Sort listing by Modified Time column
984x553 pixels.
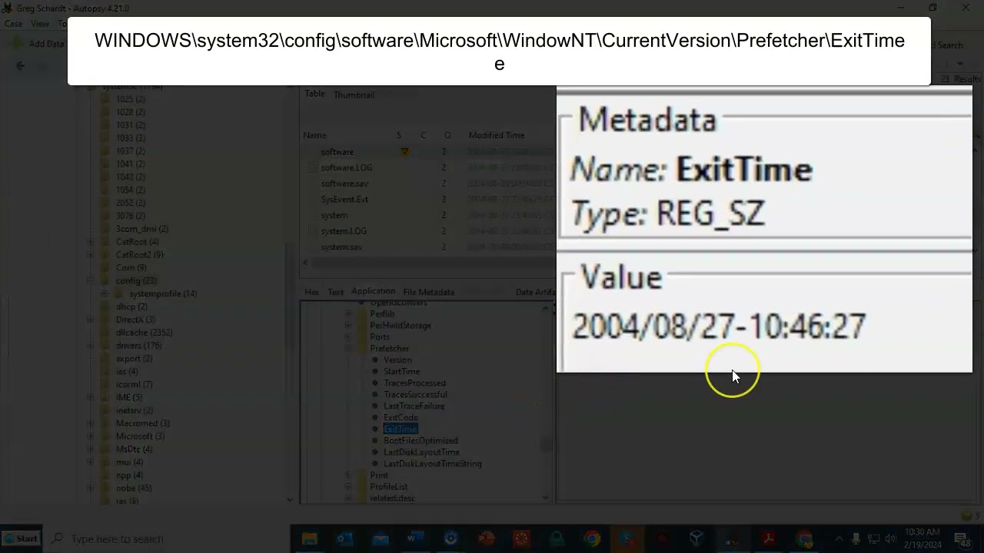(496, 135)
